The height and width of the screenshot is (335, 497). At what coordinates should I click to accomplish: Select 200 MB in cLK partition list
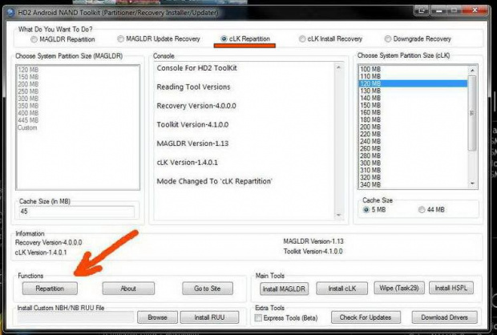(x=413, y=127)
